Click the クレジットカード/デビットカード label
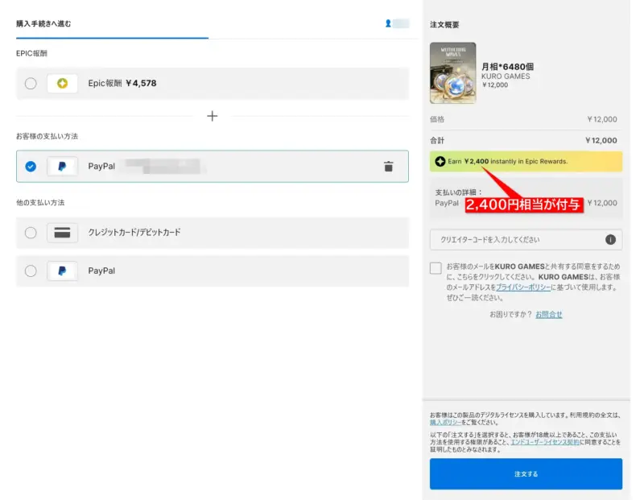 (134, 233)
